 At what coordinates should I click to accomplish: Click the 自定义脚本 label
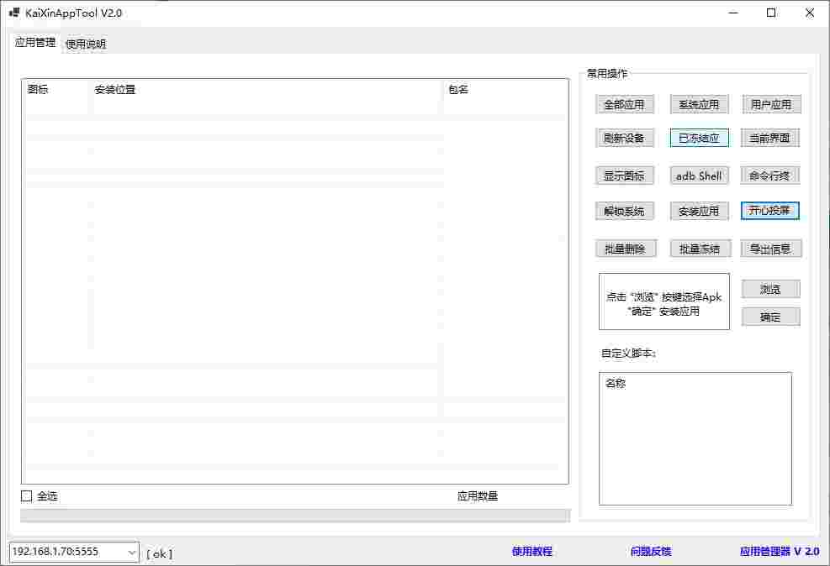[x=628, y=353]
